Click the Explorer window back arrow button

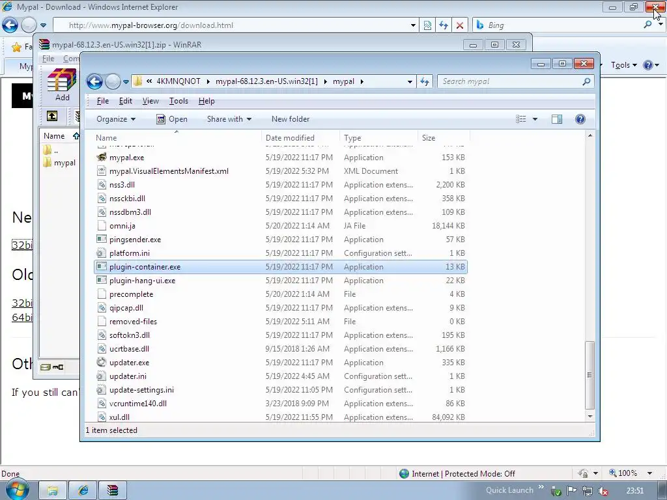(x=94, y=81)
